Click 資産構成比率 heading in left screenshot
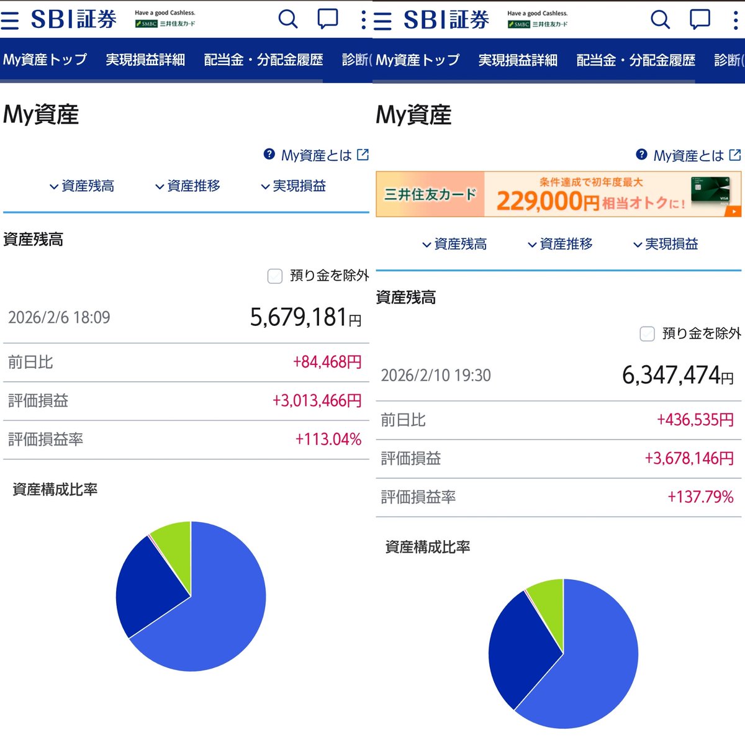Screen dimensions: 745x745 [x=55, y=489]
